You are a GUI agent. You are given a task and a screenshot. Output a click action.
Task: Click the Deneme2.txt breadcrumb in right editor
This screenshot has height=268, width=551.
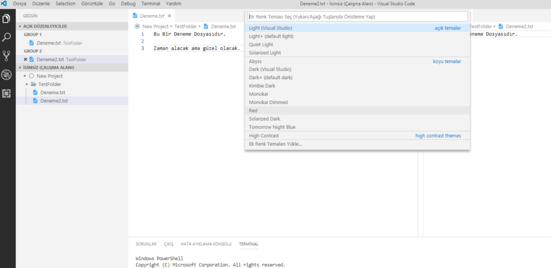coord(519,26)
